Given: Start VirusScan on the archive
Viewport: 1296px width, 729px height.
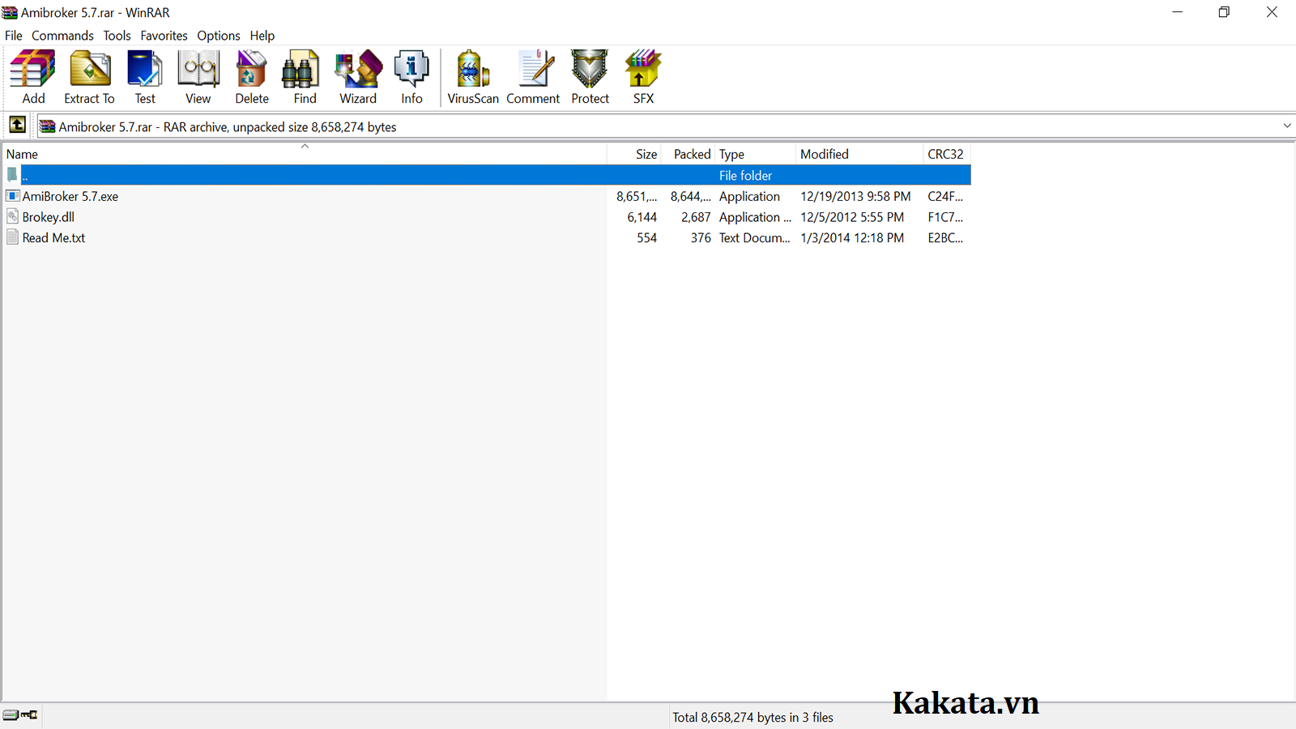Looking at the screenshot, I should 473,70.
